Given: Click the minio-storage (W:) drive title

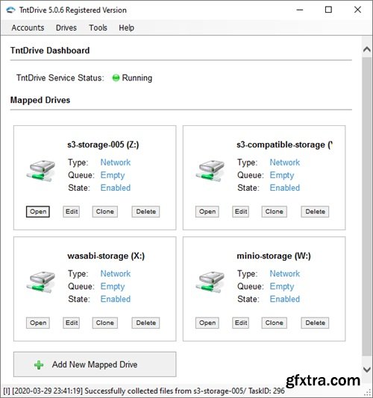Looking at the screenshot, I should point(274,256).
